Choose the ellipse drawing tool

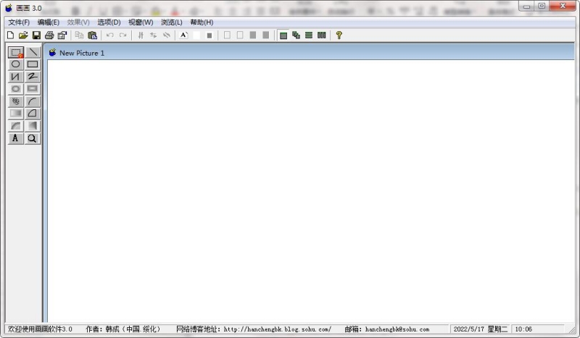(x=16, y=64)
